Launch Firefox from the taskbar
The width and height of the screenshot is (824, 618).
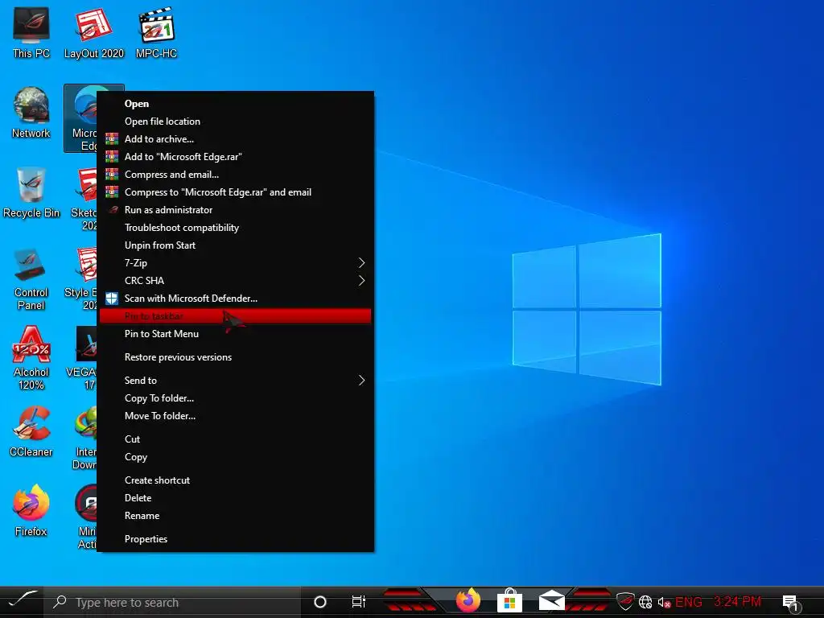click(468, 600)
